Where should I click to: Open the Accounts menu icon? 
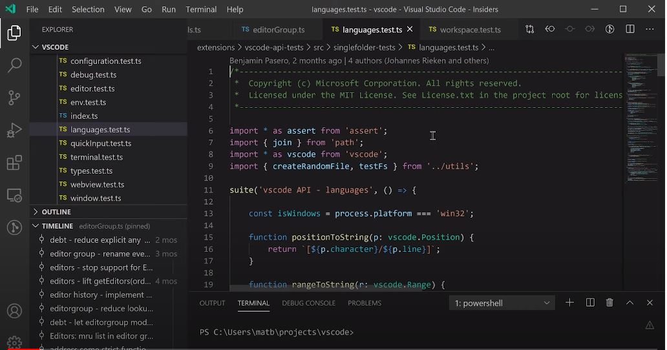[x=14, y=311]
